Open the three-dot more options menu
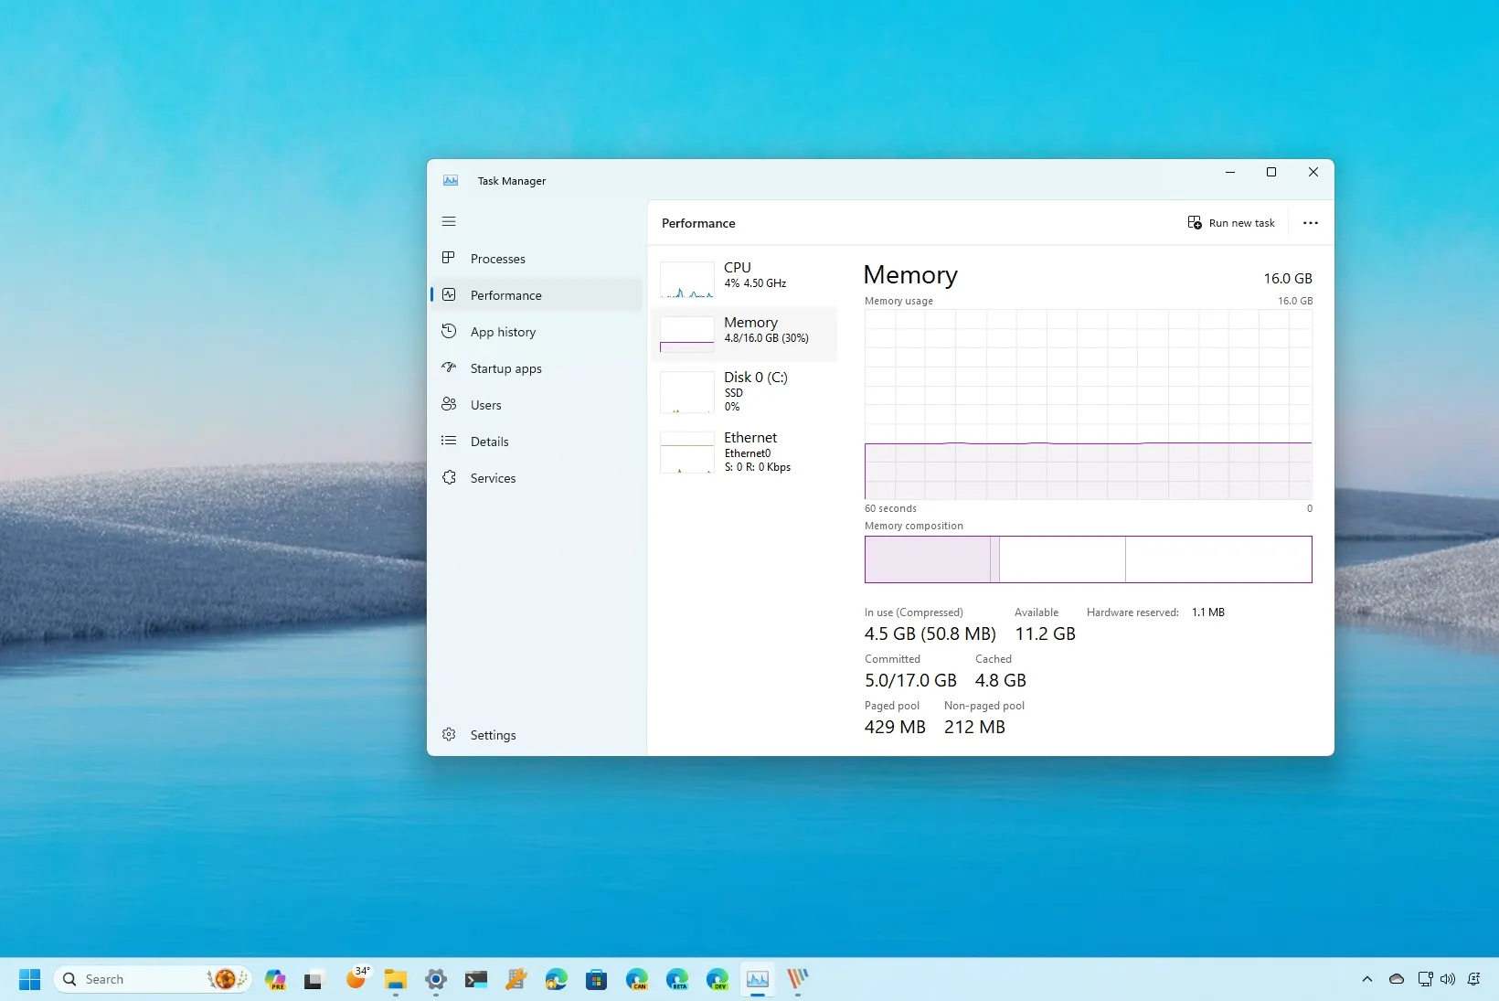 pos(1311,223)
